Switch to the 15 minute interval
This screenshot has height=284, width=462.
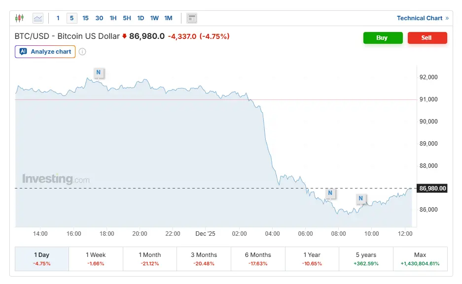click(86, 18)
